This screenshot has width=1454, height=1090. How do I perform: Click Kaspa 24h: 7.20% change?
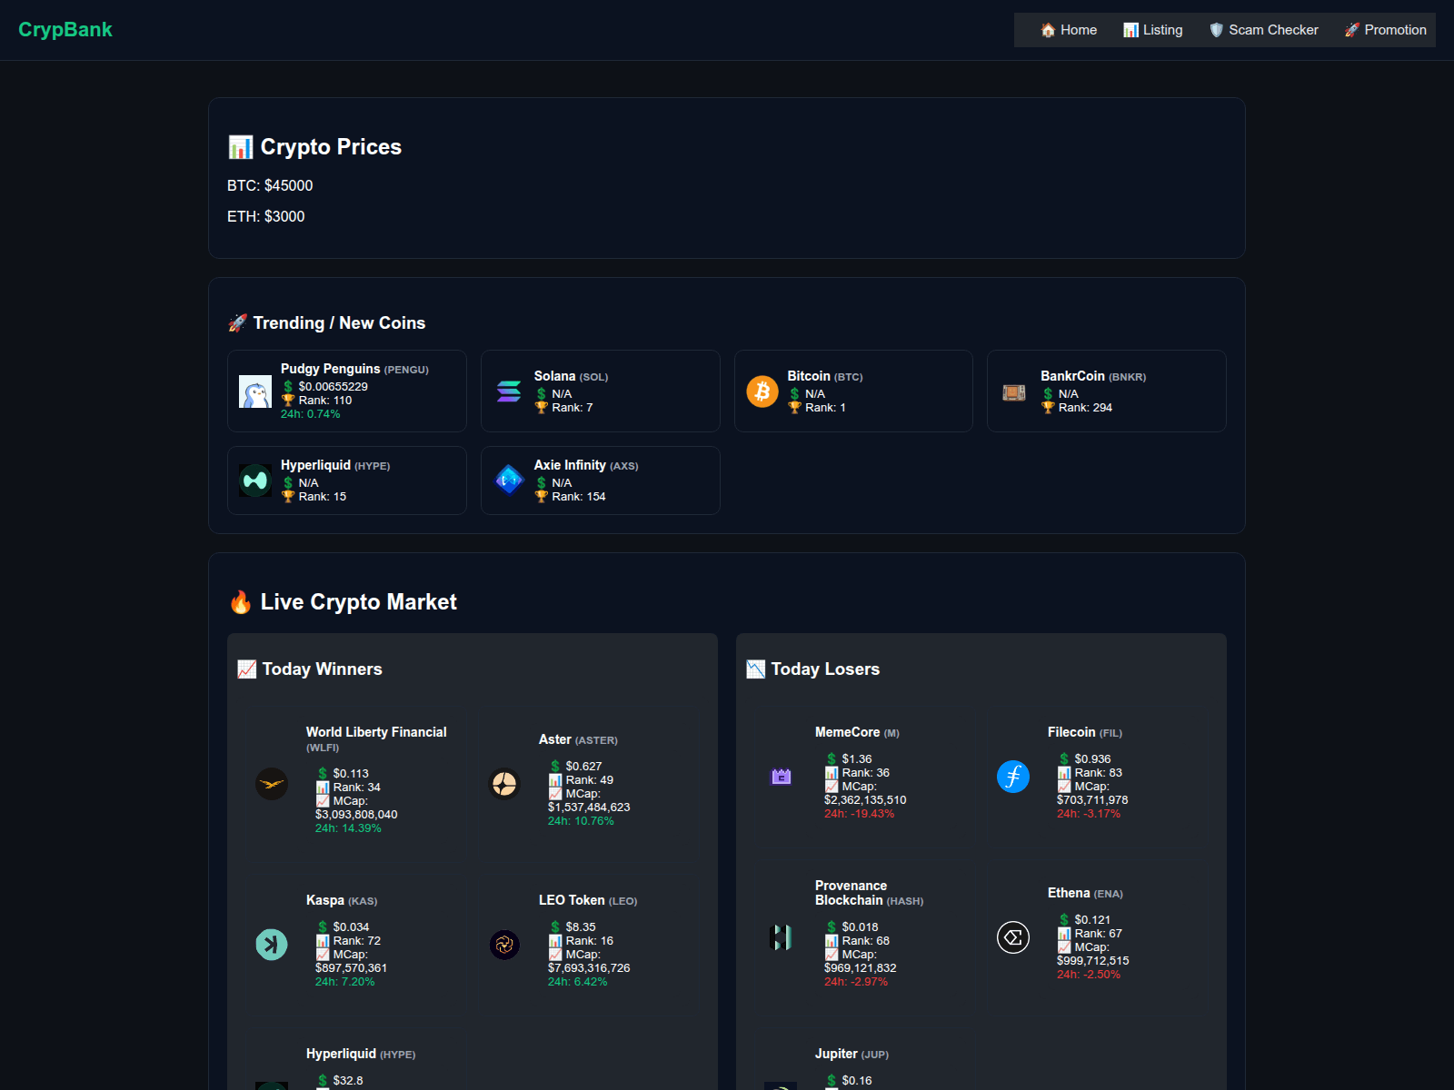[x=344, y=982]
